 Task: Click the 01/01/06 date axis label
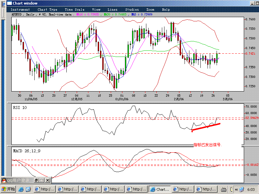click(122, 99)
